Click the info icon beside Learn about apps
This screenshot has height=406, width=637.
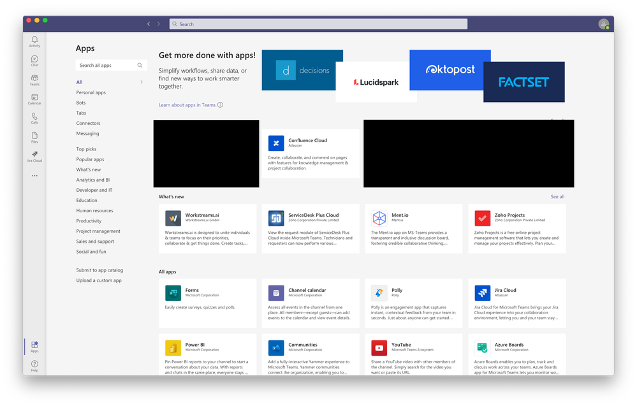[220, 105]
